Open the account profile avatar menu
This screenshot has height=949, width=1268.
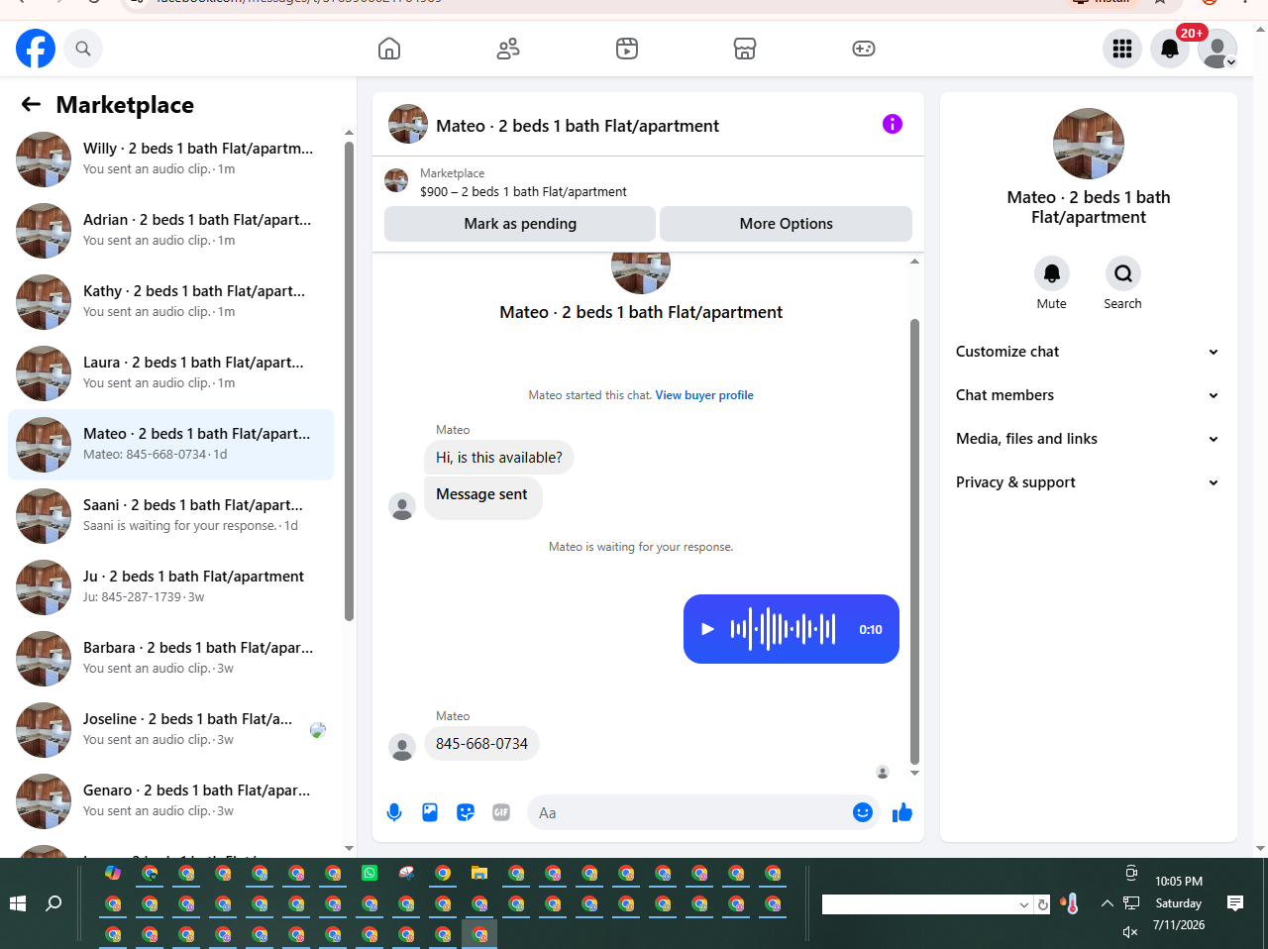click(x=1217, y=49)
